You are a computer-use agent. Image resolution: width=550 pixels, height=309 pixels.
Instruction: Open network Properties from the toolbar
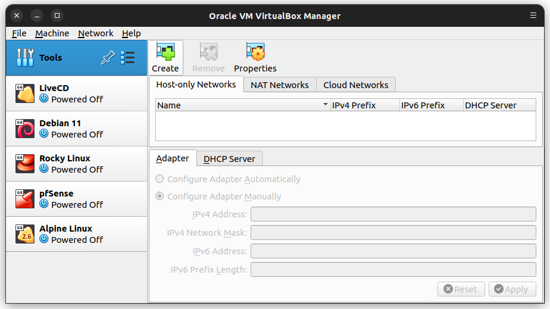click(x=255, y=58)
